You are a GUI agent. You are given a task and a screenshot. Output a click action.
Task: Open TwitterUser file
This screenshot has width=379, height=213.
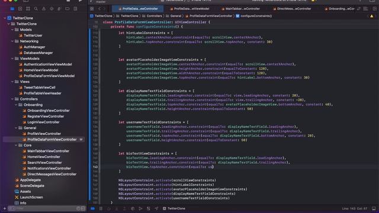tap(33, 35)
